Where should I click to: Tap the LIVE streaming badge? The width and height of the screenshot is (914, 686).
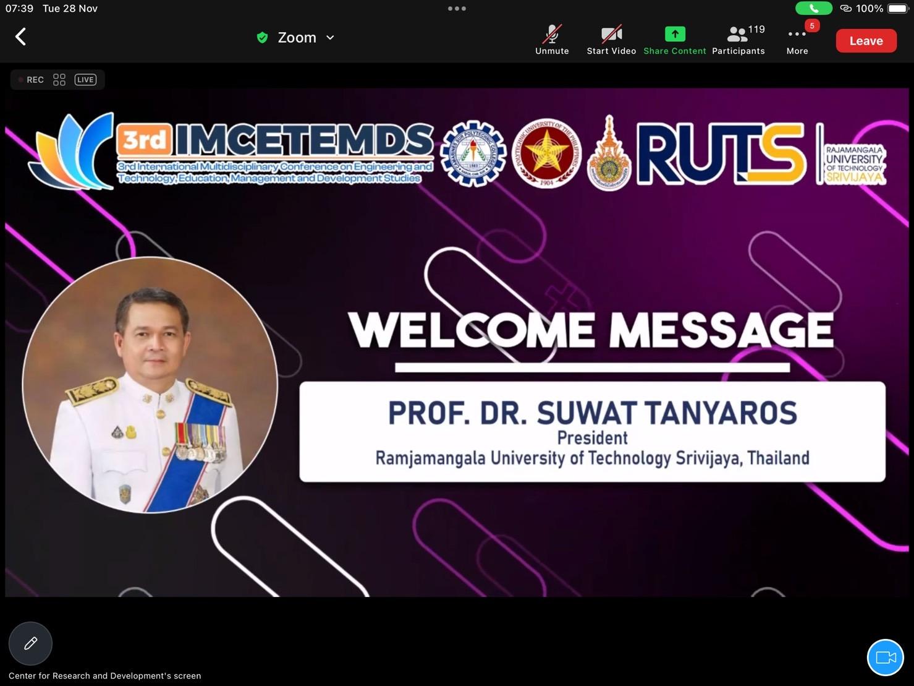coord(85,80)
